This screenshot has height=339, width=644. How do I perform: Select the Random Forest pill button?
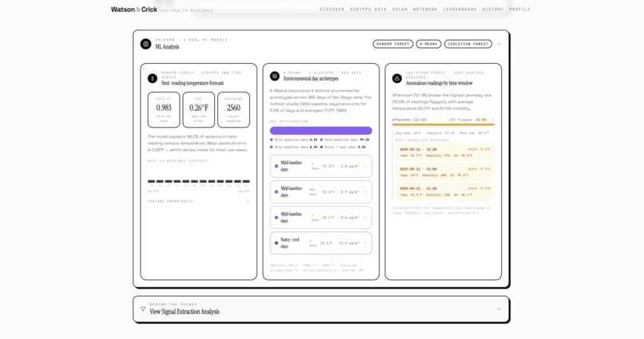coord(393,44)
